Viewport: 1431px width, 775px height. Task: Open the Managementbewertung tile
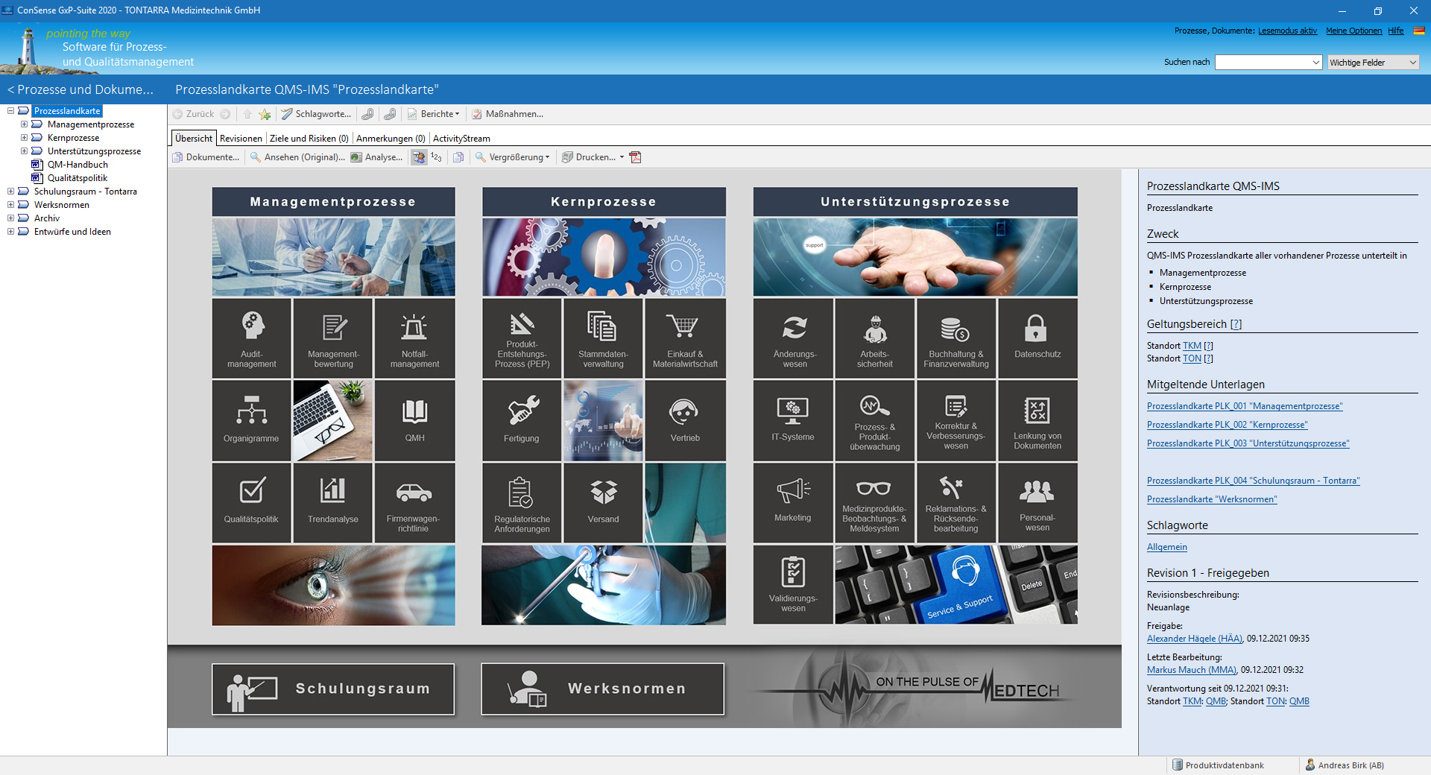(333, 338)
